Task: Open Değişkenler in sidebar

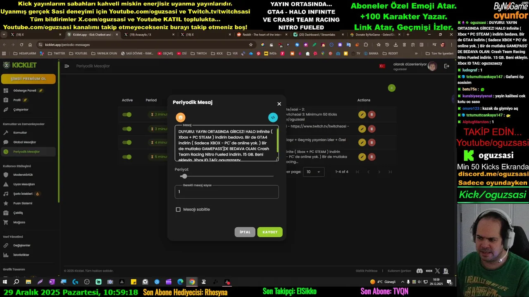Action: [x=28, y=245]
